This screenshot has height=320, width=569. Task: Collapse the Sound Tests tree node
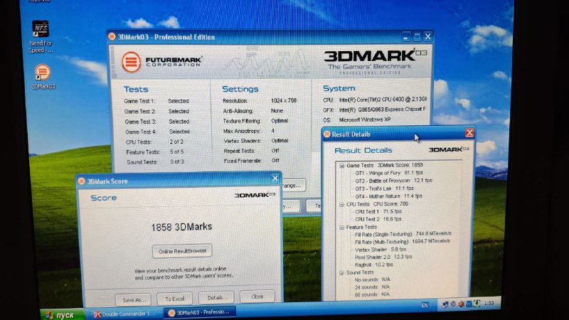coord(341,273)
